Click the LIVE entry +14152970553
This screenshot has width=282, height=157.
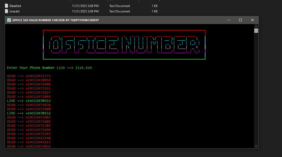(29, 101)
